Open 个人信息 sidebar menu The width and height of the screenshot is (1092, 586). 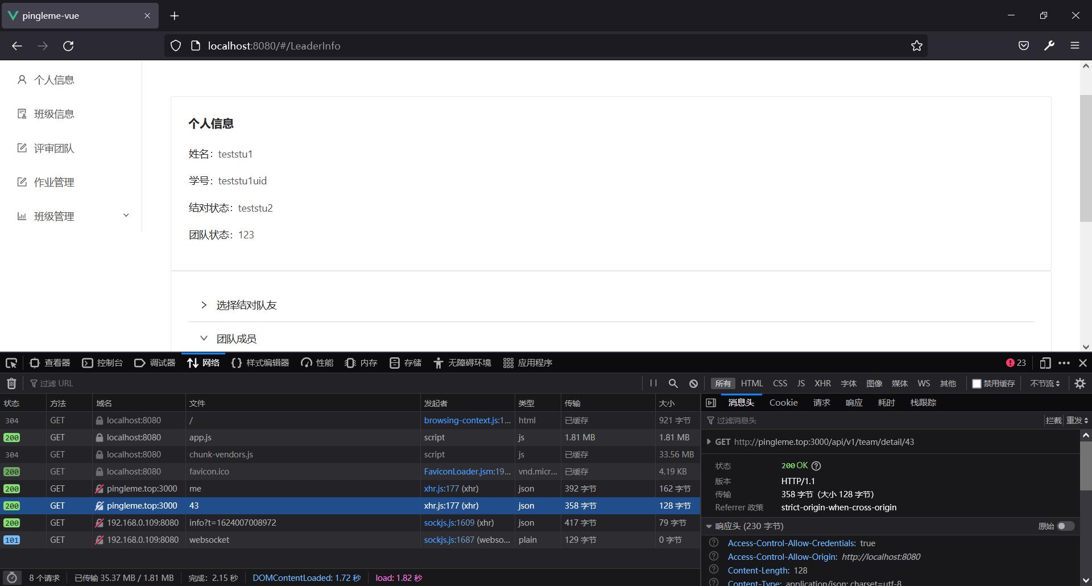71,80
